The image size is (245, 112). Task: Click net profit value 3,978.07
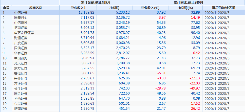pyautogui.click(x=123, y=33)
